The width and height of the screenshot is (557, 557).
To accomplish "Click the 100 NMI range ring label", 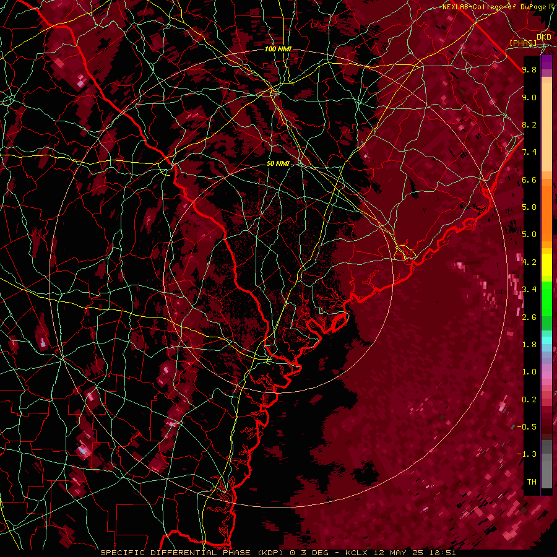I will pos(278,49).
